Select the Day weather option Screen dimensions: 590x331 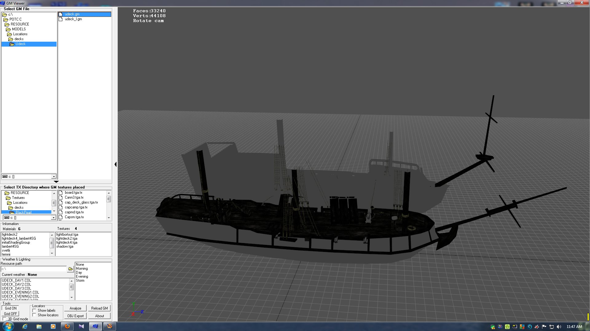click(x=79, y=273)
